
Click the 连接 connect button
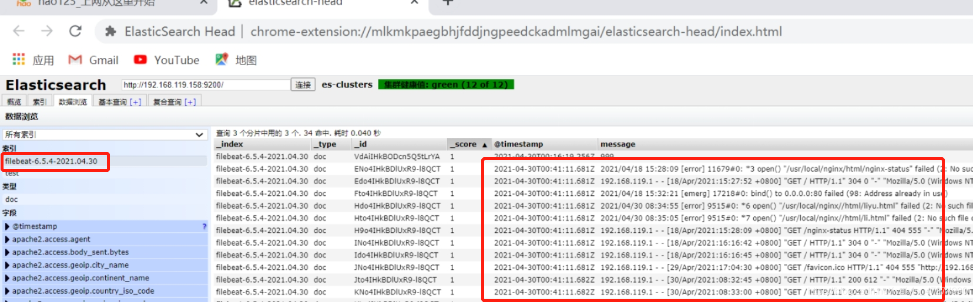pos(303,85)
